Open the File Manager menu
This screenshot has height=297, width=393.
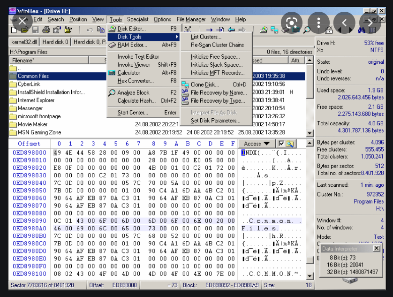click(191, 19)
